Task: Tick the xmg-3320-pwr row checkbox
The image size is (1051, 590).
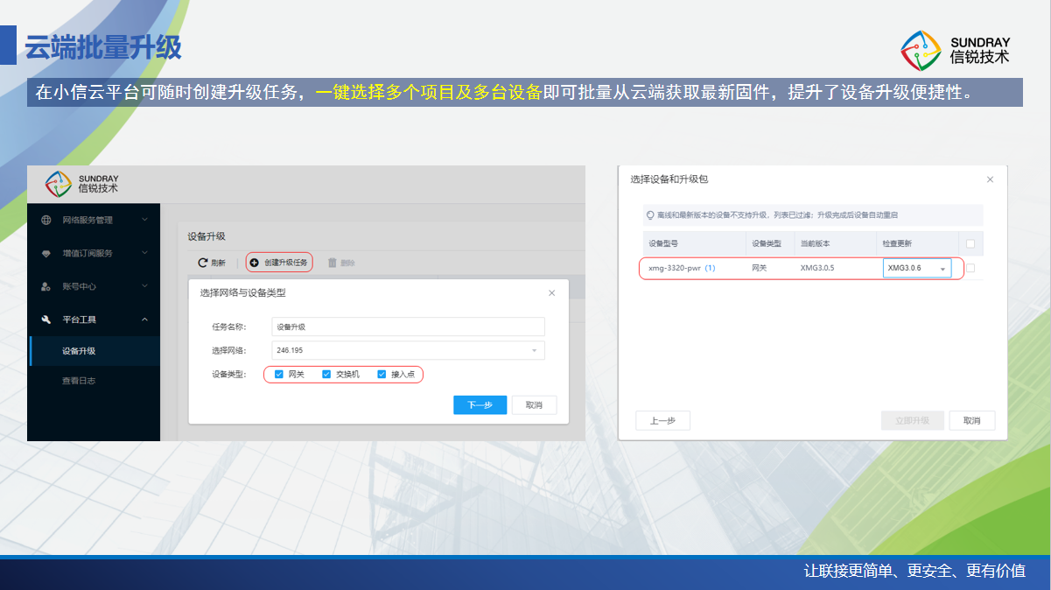Action: pos(970,268)
